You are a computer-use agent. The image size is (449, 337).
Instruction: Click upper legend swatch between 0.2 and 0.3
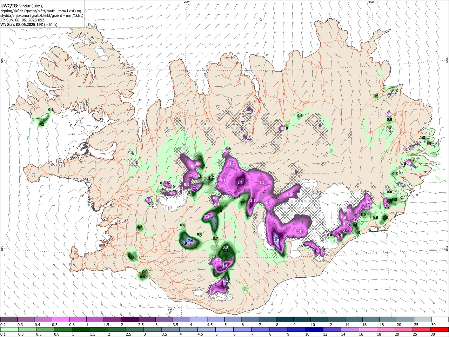(9, 320)
